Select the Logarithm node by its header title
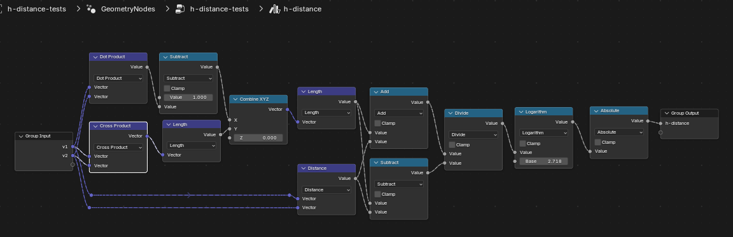 point(536,112)
